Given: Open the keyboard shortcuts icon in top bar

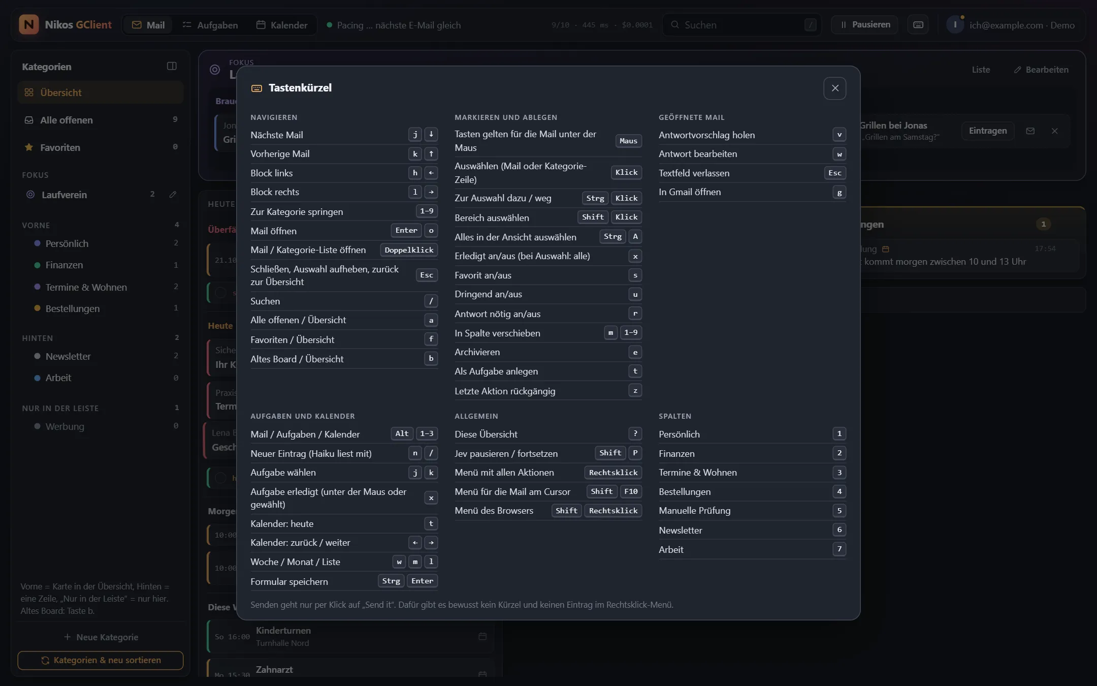Looking at the screenshot, I should (x=918, y=25).
